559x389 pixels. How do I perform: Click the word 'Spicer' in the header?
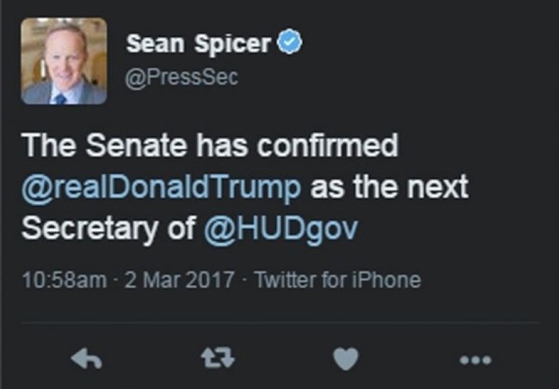point(233,44)
